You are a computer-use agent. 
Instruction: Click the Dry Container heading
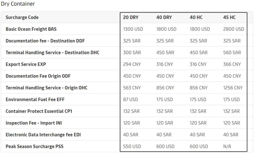(18, 4)
